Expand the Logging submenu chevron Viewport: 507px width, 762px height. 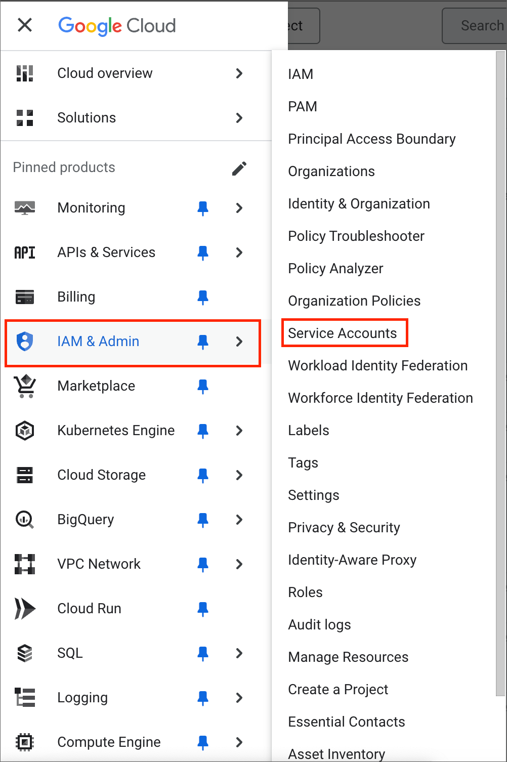click(239, 698)
